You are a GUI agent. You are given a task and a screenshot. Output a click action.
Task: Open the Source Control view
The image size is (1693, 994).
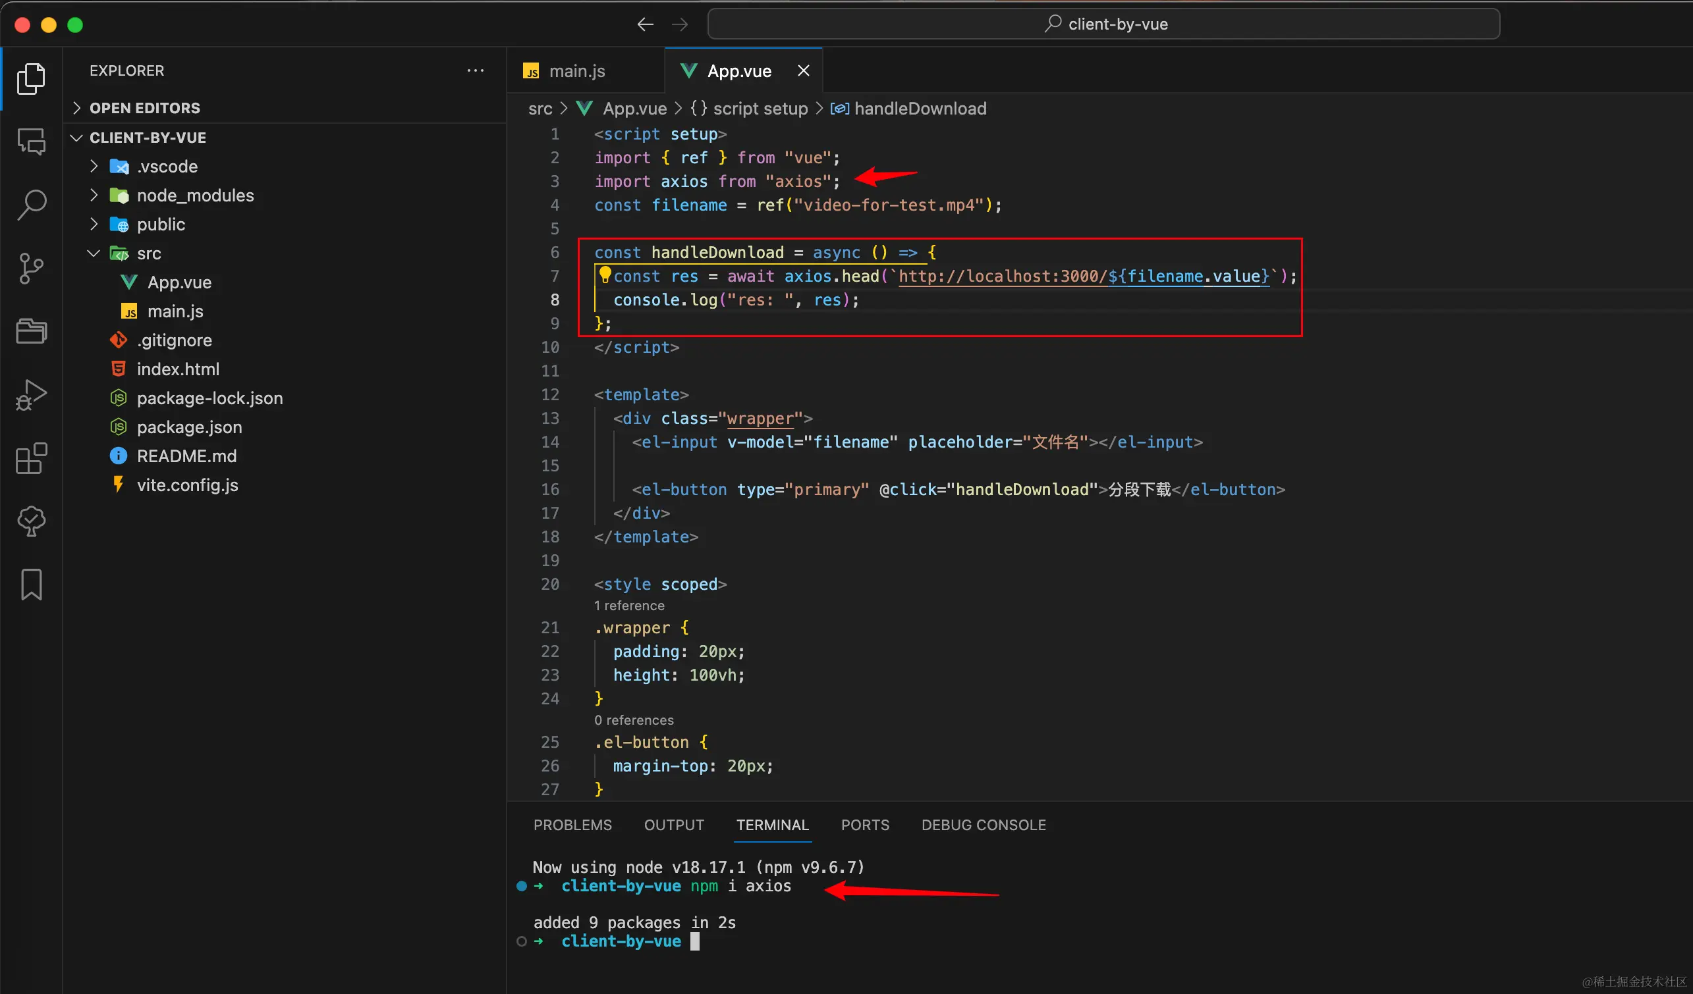[x=31, y=269]
